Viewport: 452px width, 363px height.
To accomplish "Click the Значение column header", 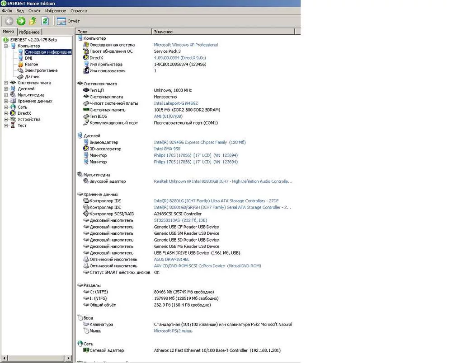I will click(x=223, y=32).
